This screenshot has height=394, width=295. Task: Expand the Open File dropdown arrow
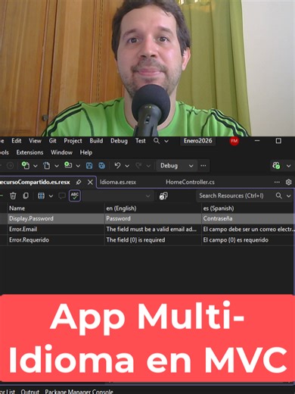57,166
